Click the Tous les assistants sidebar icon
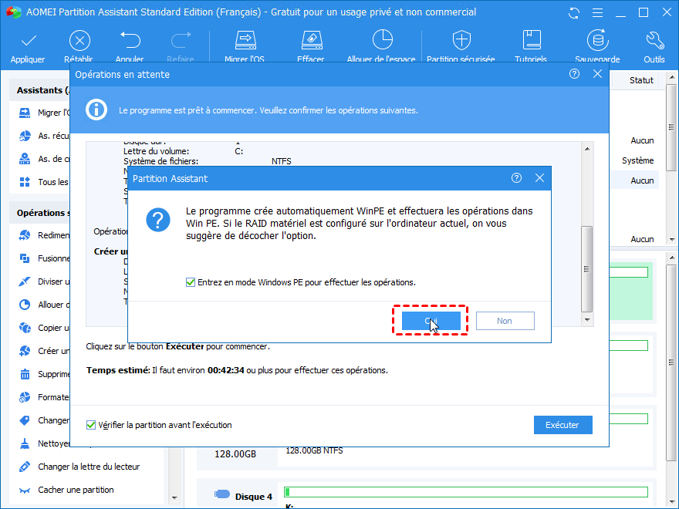 pyautogui.click(x=25, y=182)
